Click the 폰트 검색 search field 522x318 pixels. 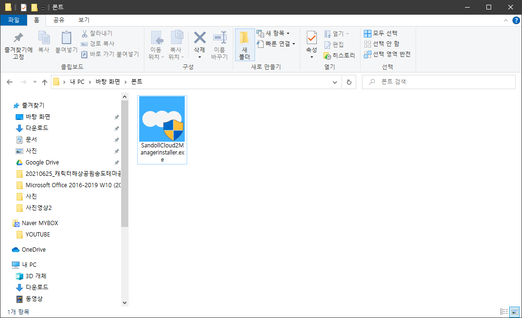click(x=439, y=82)
